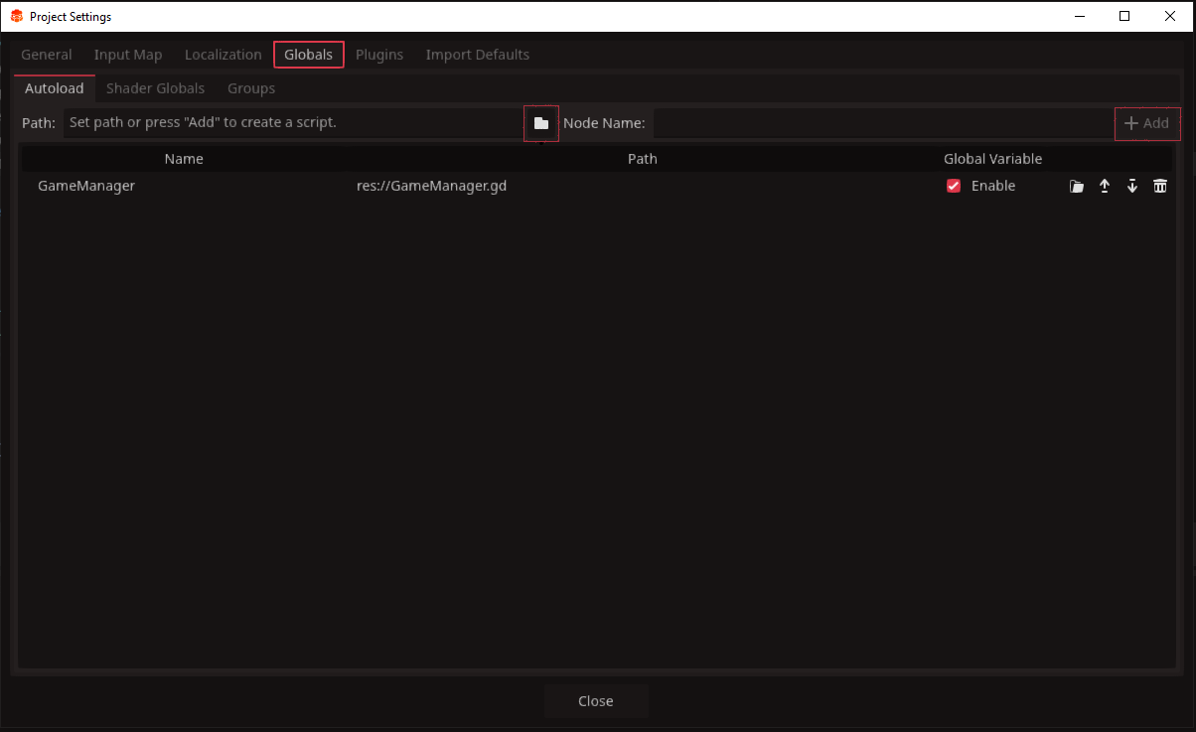Delete GameManager autoload with trash icon
Viewport: 1196px width, 732px height.
point(1159,187)
